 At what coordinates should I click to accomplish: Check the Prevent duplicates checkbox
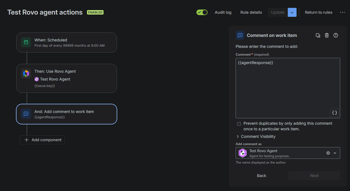click(x=239, y=124)
